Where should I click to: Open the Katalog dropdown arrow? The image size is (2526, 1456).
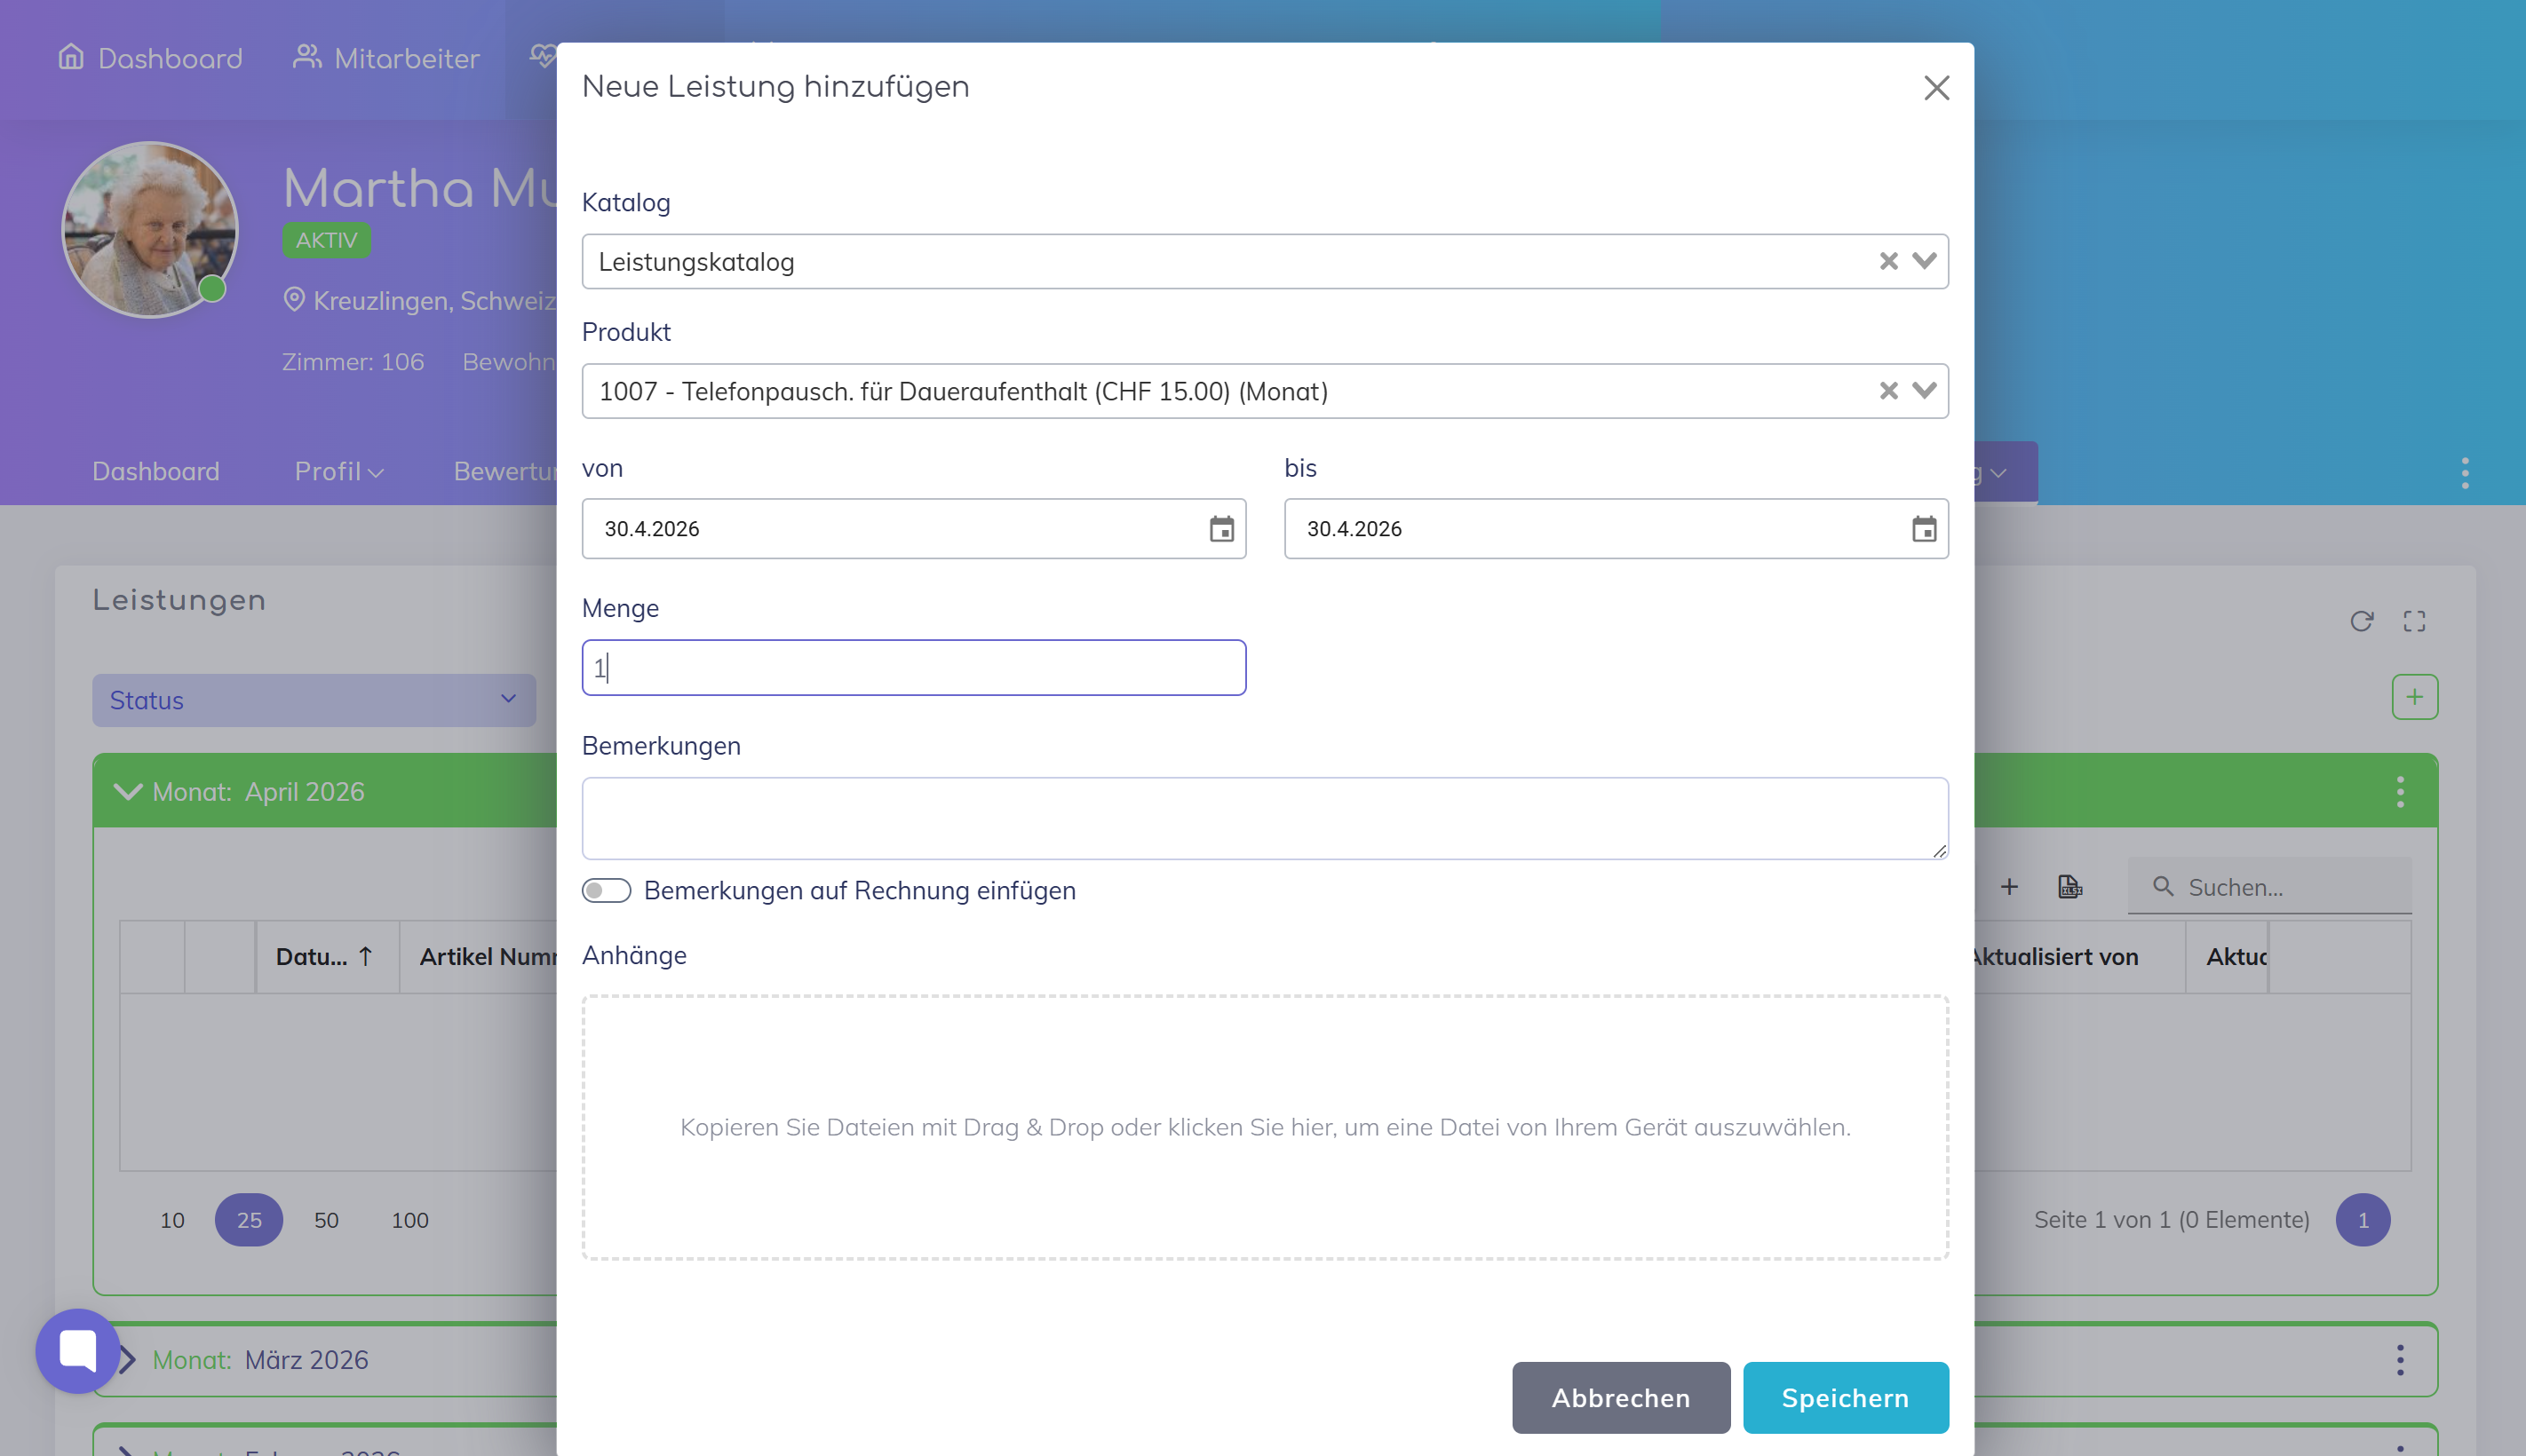pos(1924,261)
